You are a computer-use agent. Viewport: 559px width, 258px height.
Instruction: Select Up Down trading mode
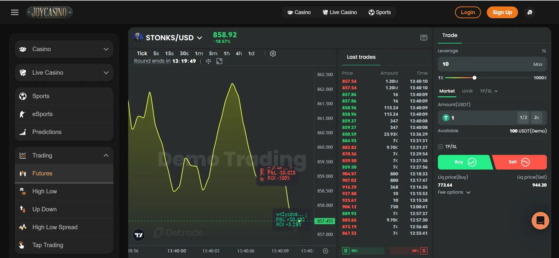pyautogui.click(x=64, y=209)
